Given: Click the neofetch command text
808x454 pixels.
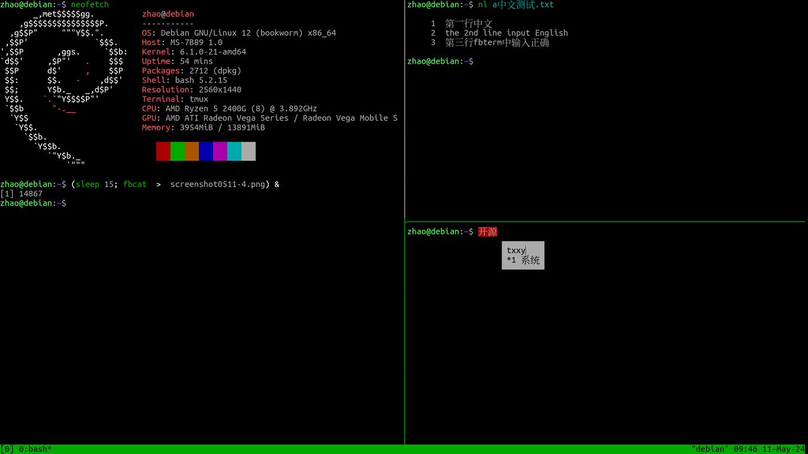Looking at the screenshot, I should (90, 4).
